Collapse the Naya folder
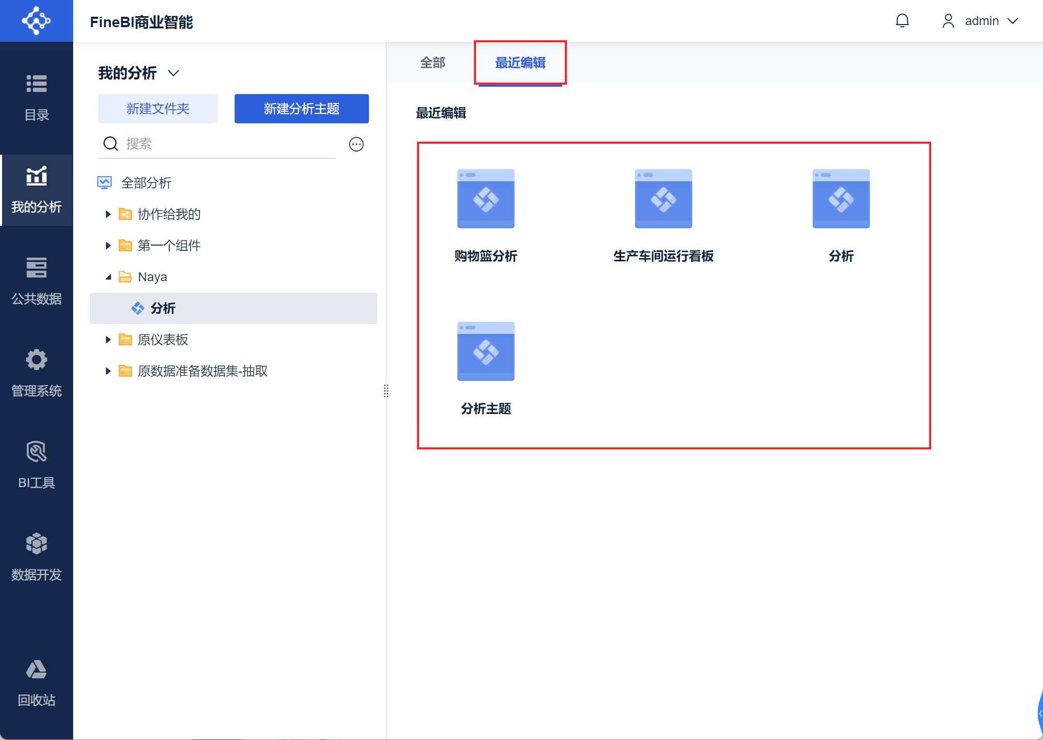 [108, 277]
